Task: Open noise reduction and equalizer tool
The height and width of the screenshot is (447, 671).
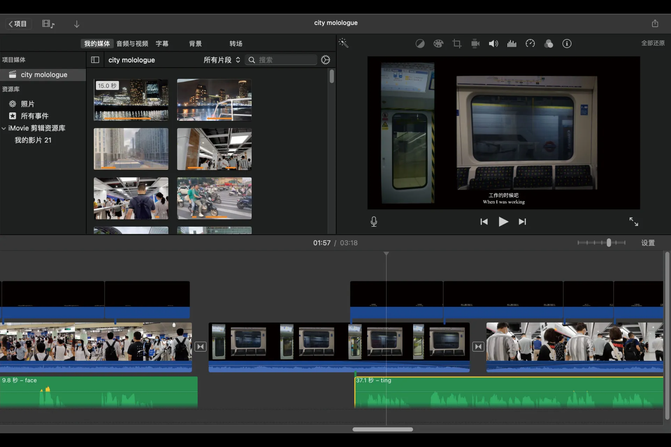Action: [x=512, y=44]
